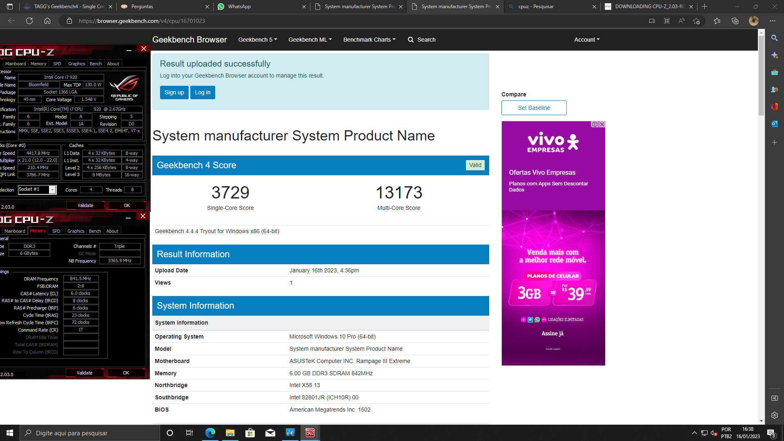This screenshot has height=441, width=784.
Task: Expand Account menu
Action: [x=587, y=40]
